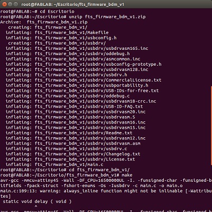
Task: Click the line inflating main.c
Action: tap(55, 165)
